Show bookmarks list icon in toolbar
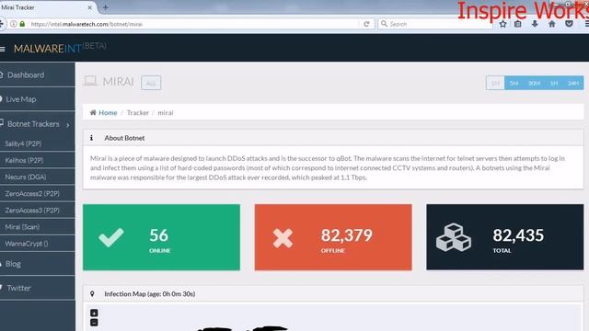The image size is (589, 331). 517,24
